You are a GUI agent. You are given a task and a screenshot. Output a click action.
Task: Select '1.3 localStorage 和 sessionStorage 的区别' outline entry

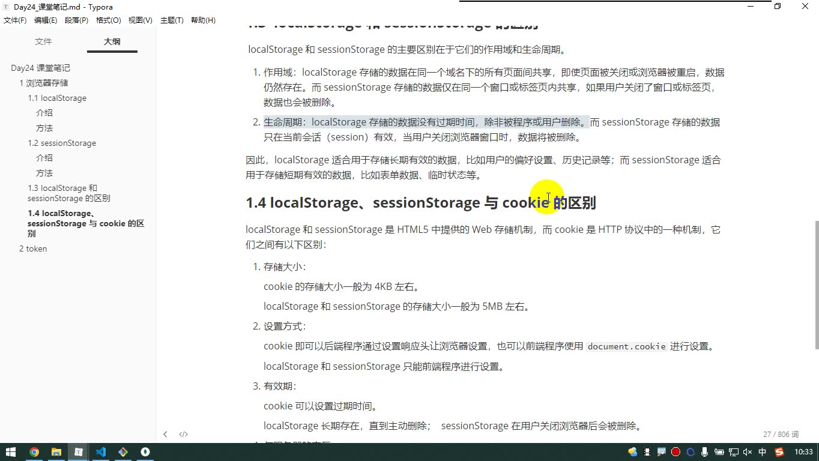(x=68, y=193)
